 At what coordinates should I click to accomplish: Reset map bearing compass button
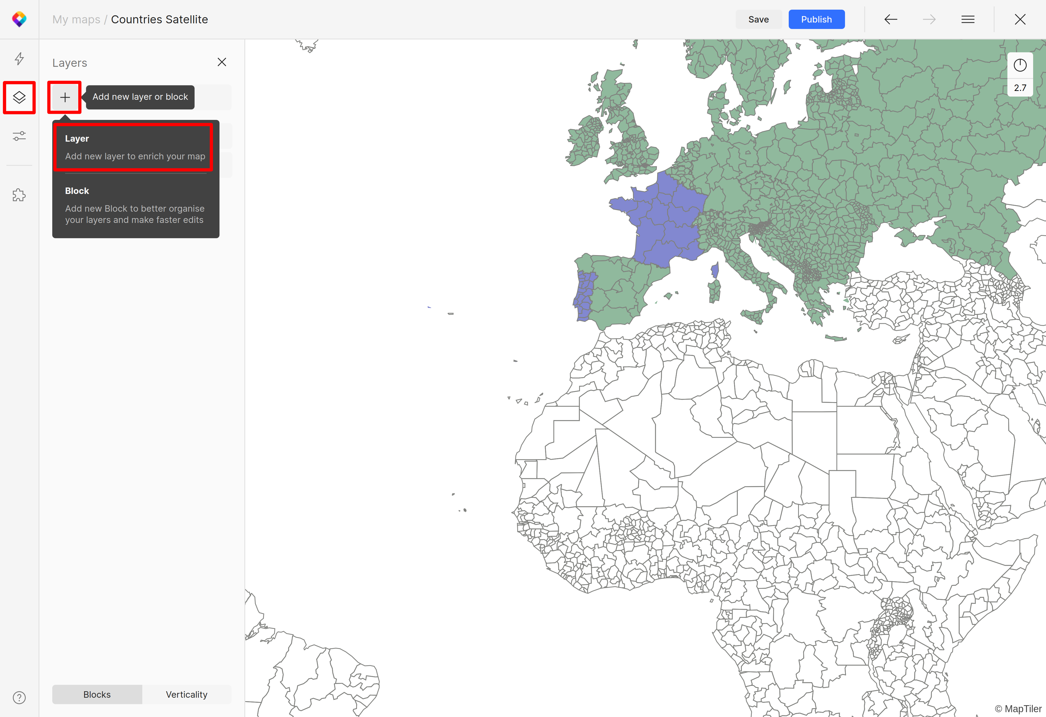coord(1020,65)
